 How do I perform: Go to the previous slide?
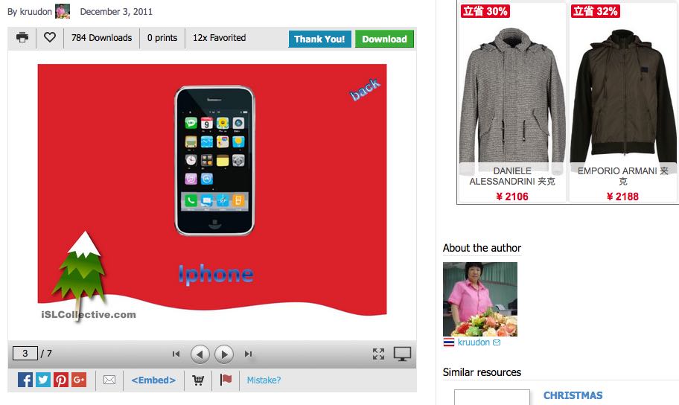(x=200, y=354)
